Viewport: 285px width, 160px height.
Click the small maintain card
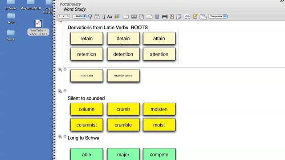pyautogui.click(x=87, y=76)
